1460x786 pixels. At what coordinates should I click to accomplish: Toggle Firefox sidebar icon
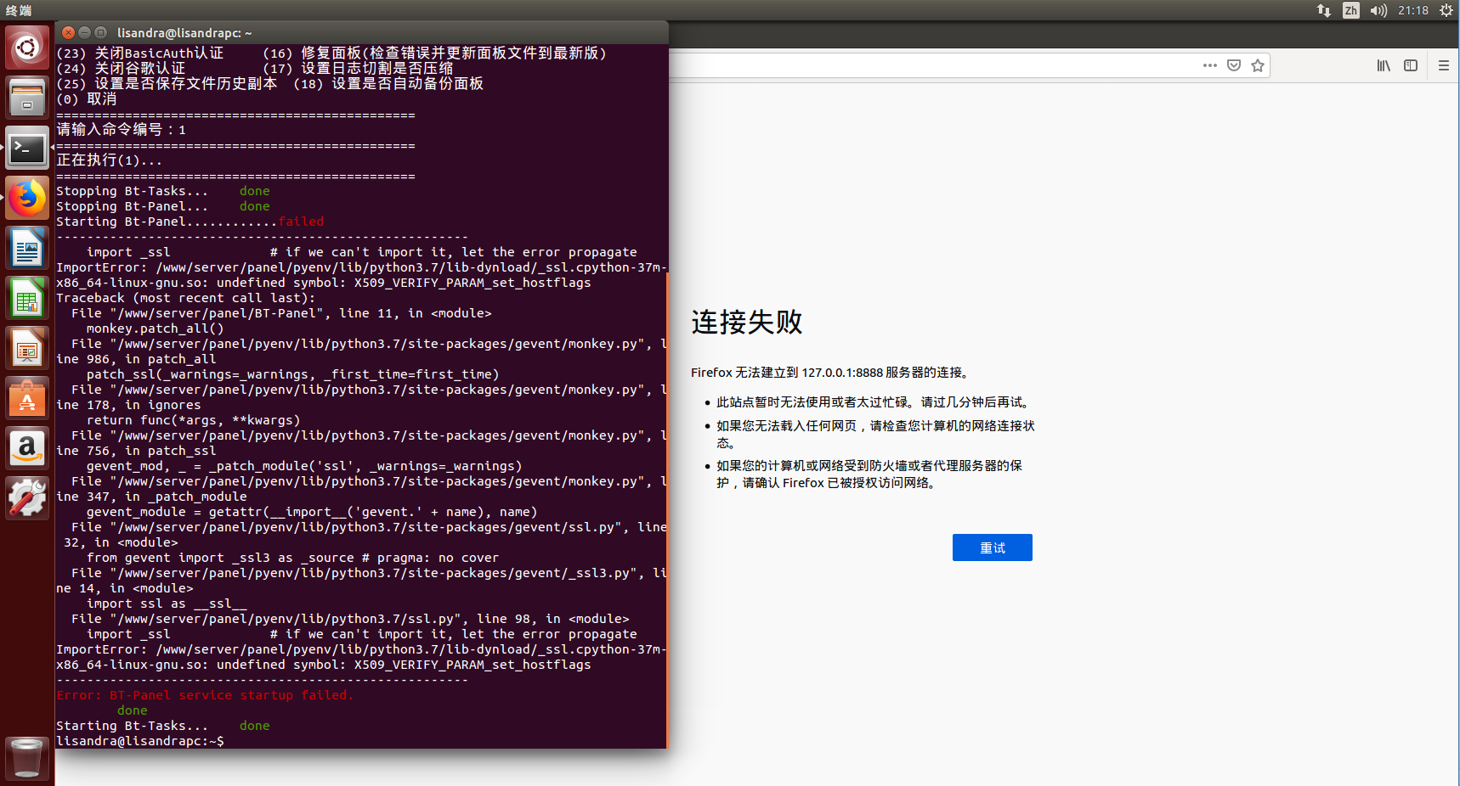click(1411, 65)
